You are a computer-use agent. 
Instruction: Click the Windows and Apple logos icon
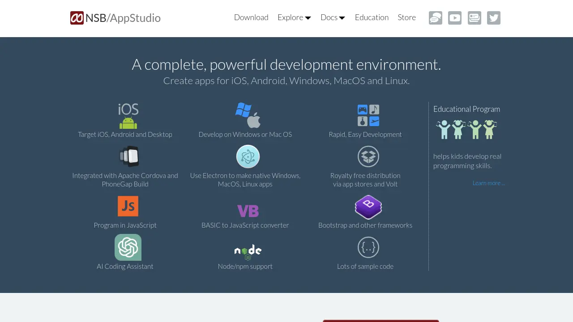[248, 115]
